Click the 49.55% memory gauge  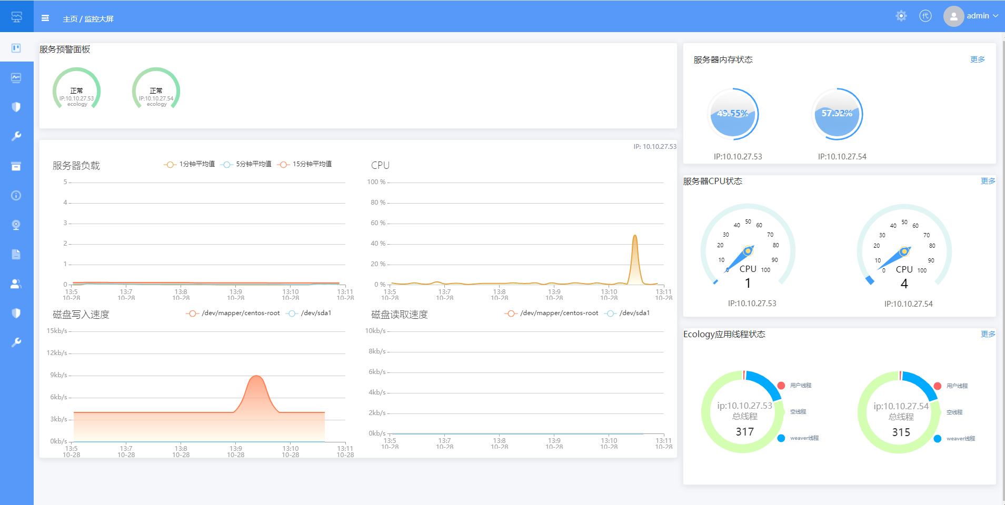point(733,114)
